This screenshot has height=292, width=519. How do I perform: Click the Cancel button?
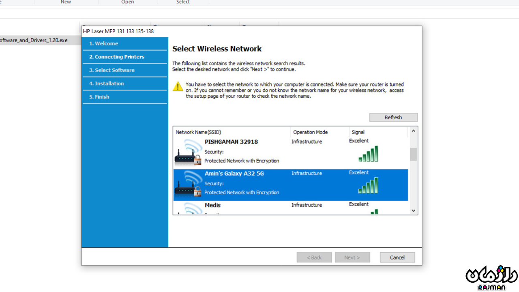click(397, 257)
